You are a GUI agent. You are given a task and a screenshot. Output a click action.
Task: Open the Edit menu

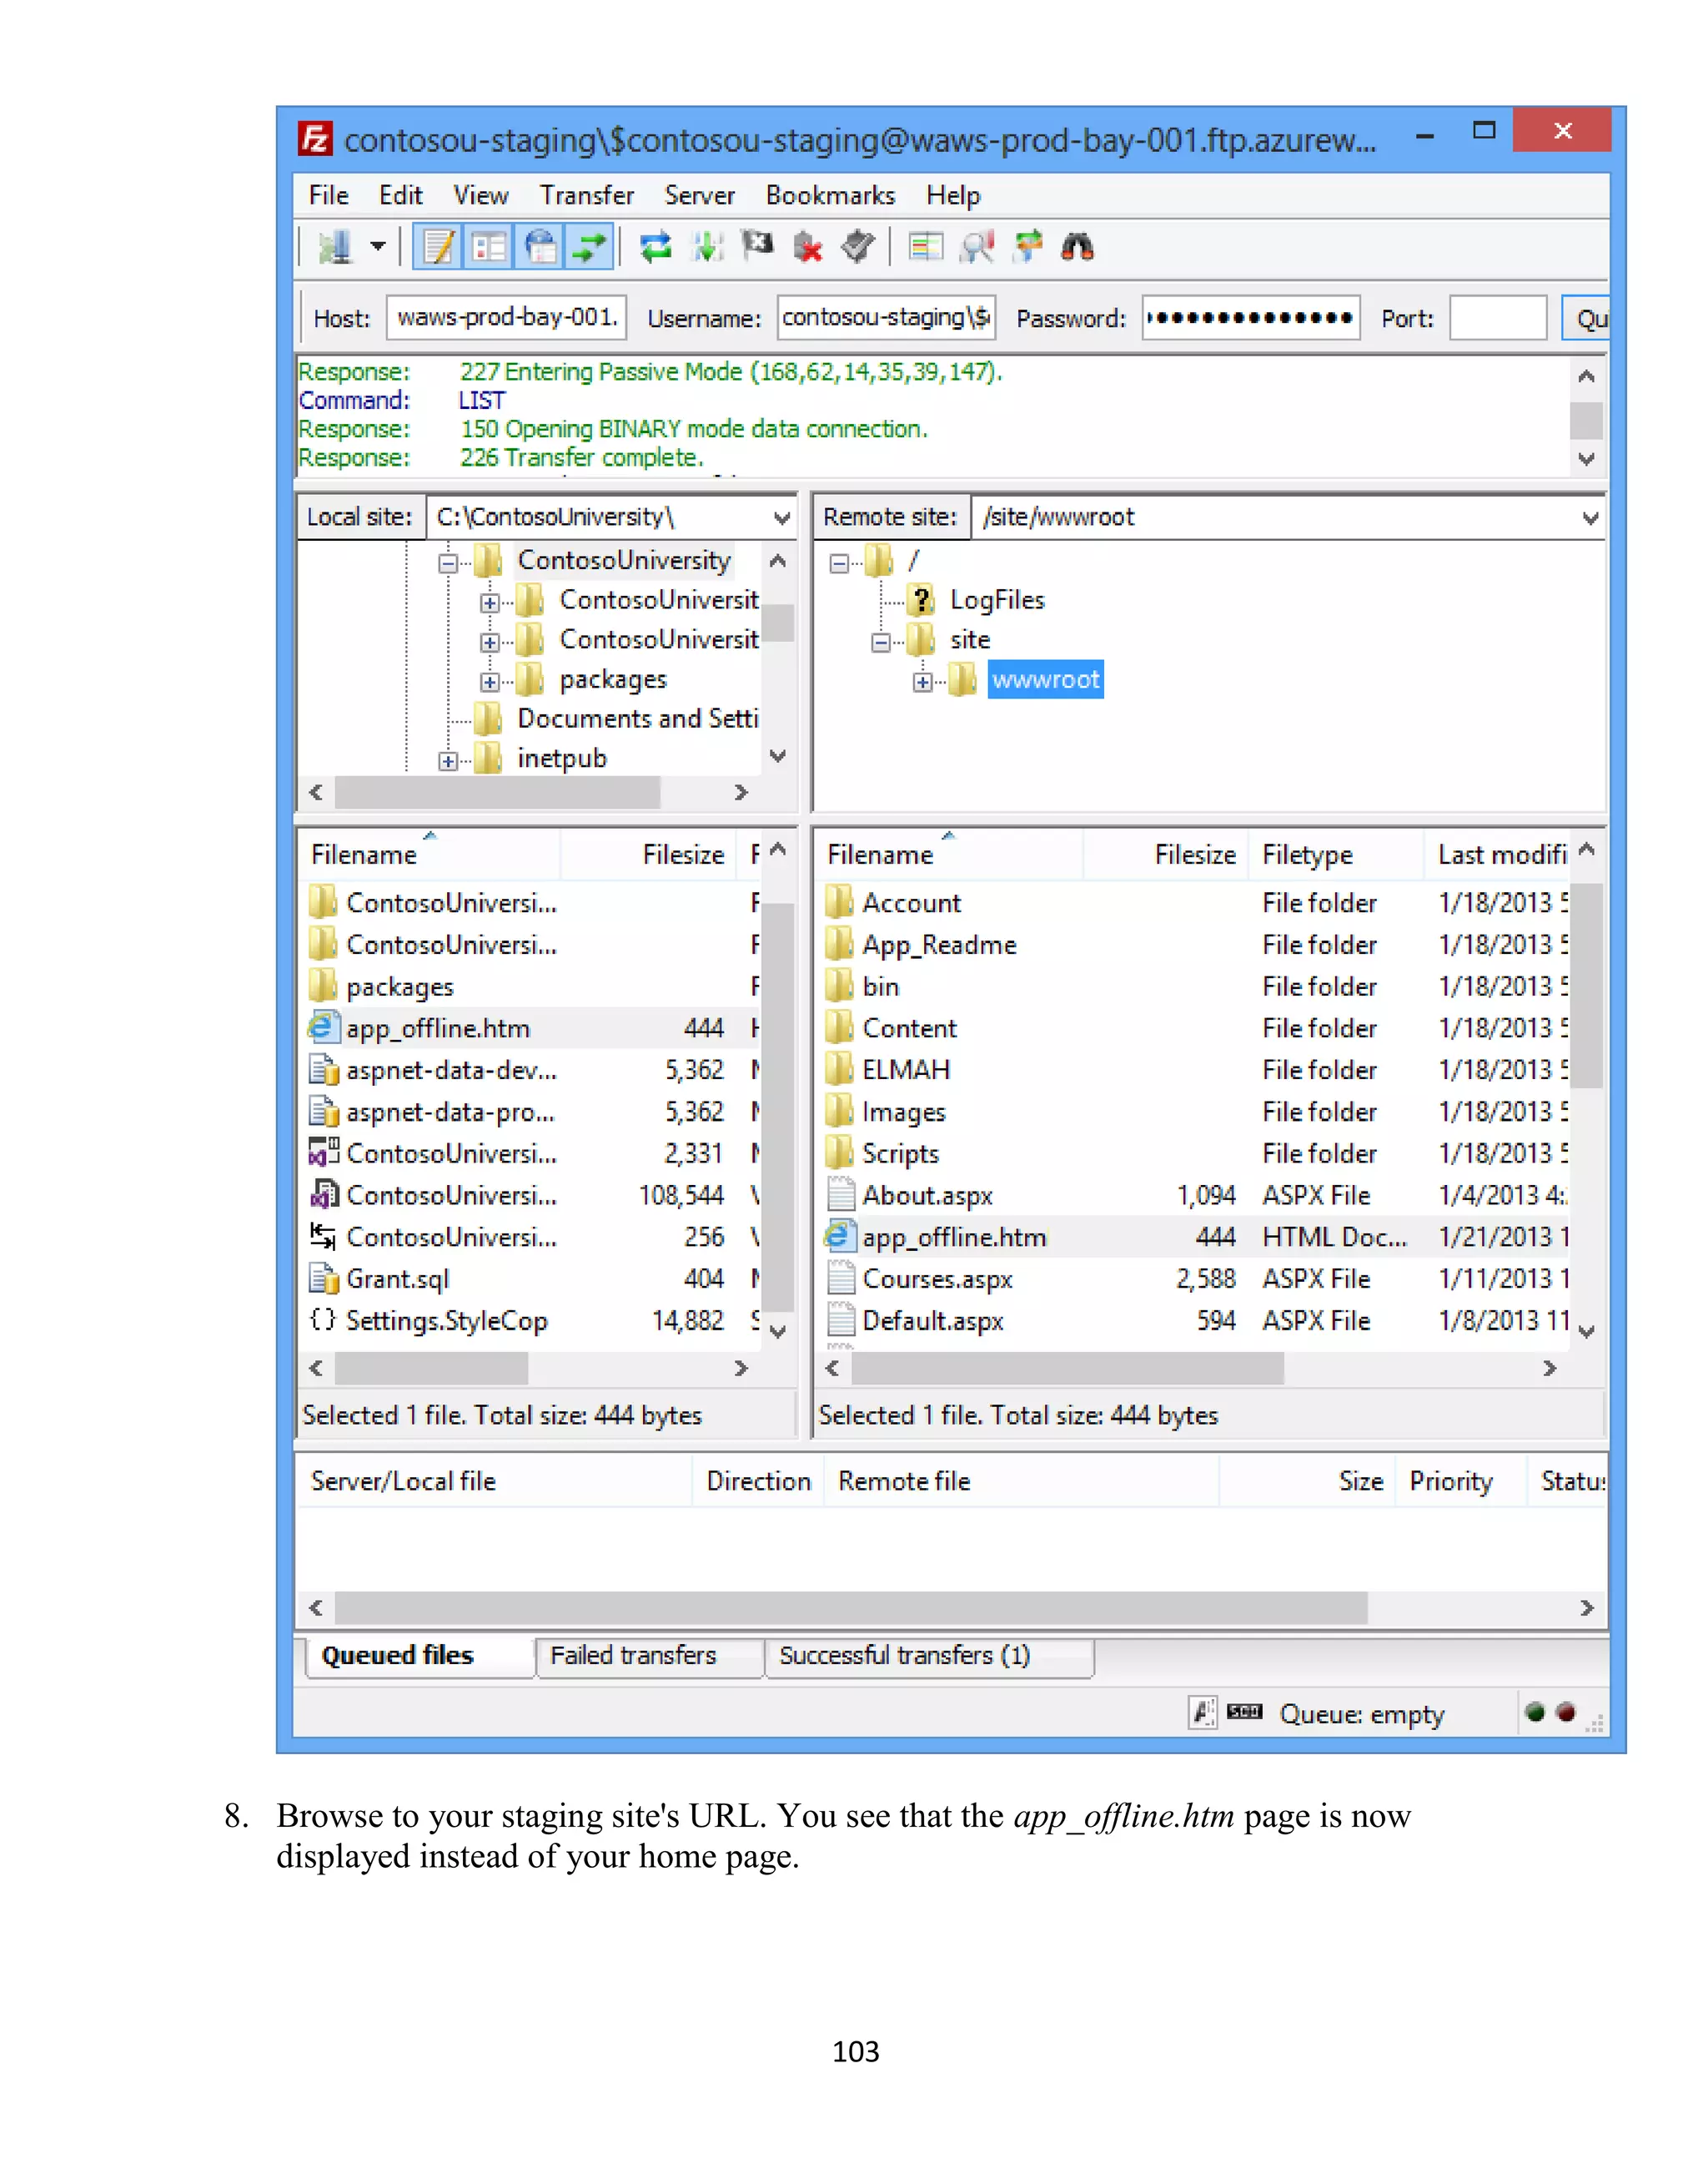400,195
